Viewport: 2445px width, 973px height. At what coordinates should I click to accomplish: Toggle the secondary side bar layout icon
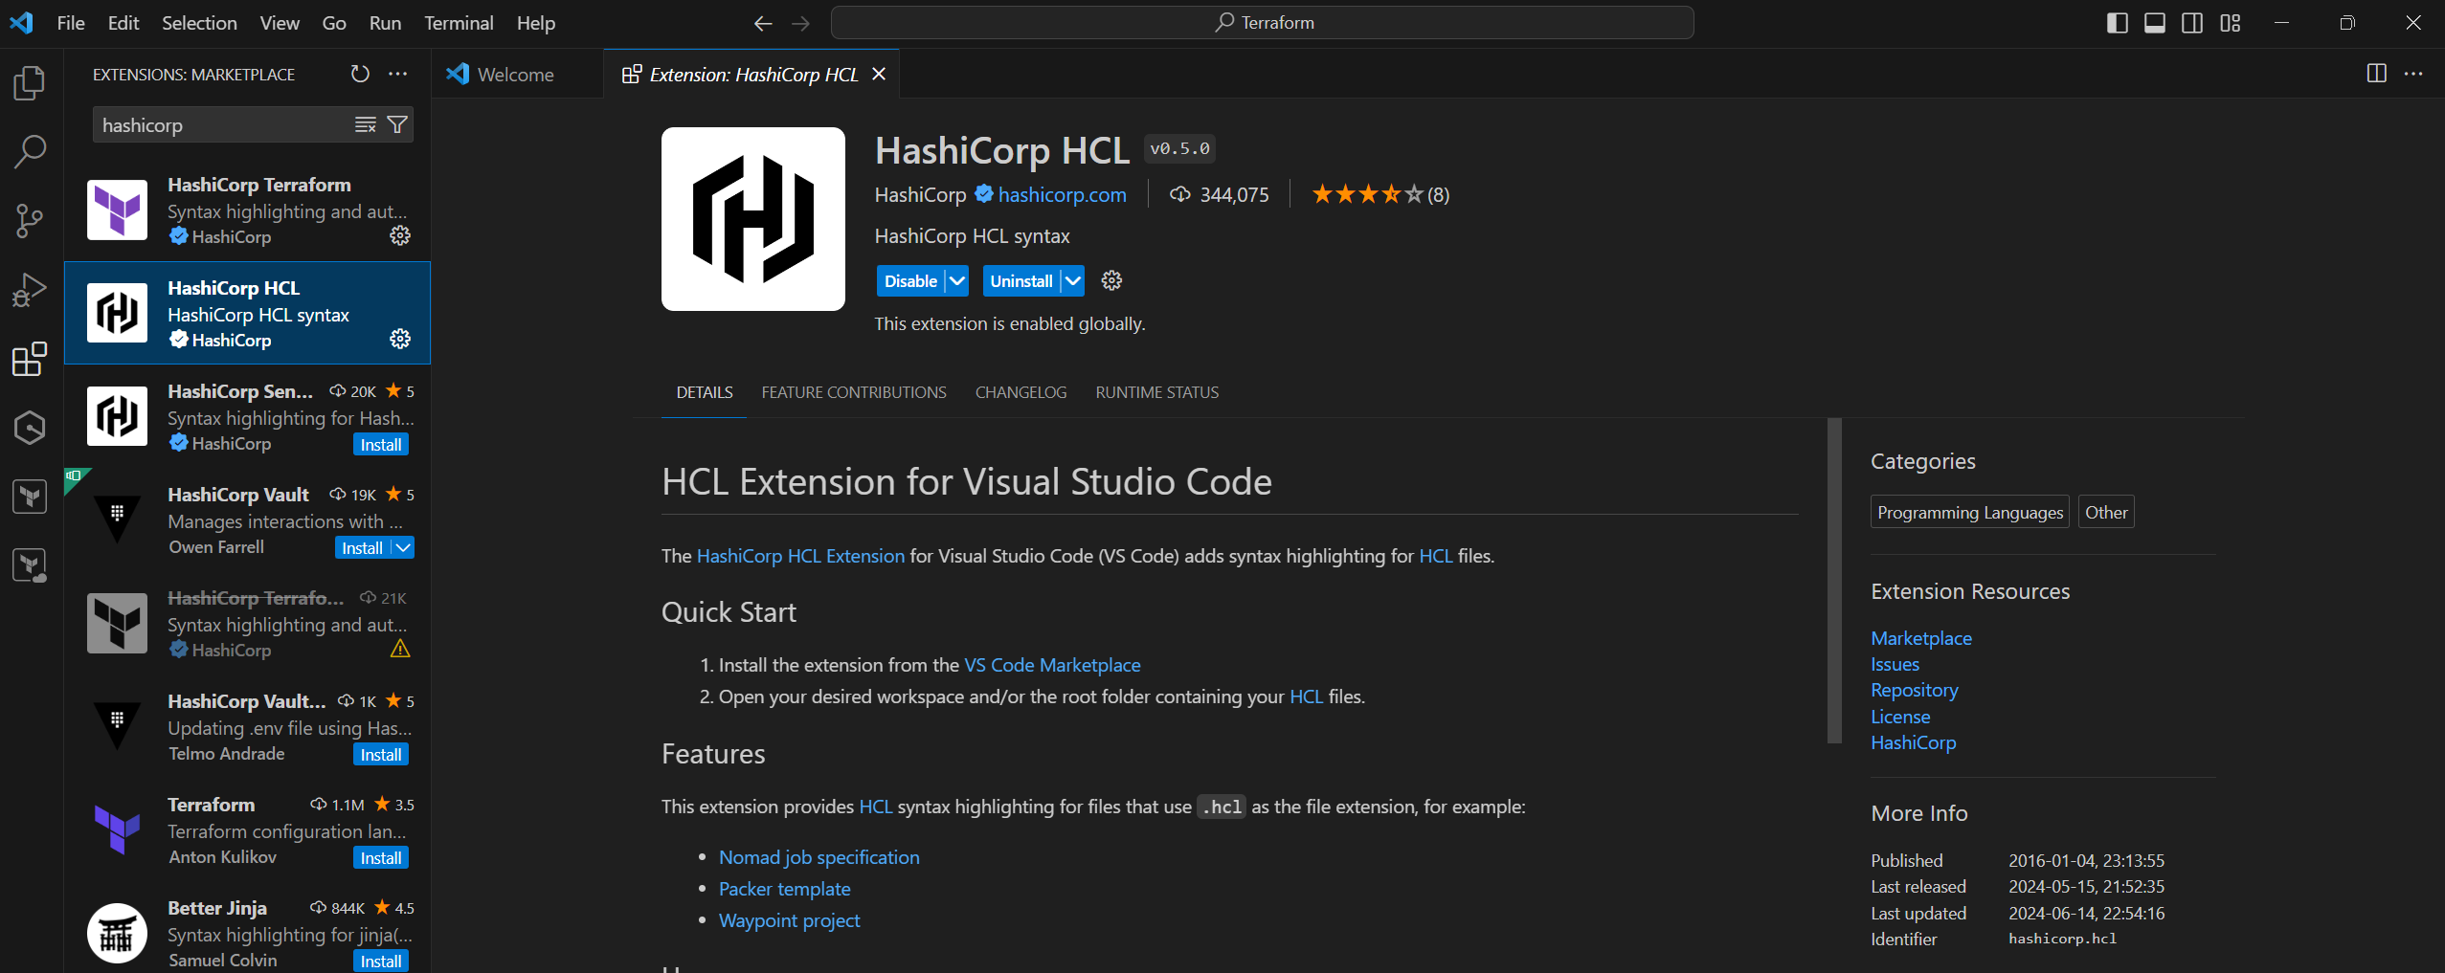[x=2192, y=23]
